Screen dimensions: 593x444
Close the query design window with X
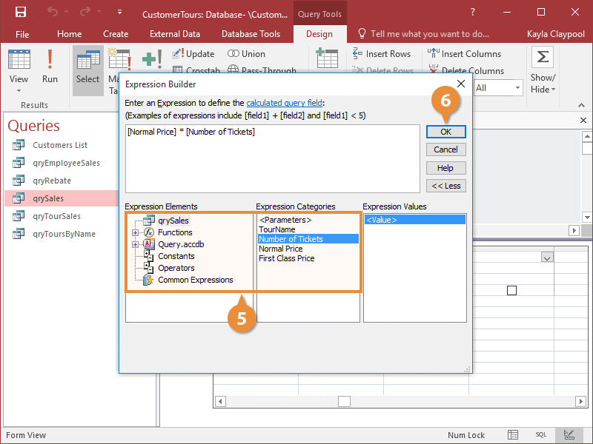point(583,120)
